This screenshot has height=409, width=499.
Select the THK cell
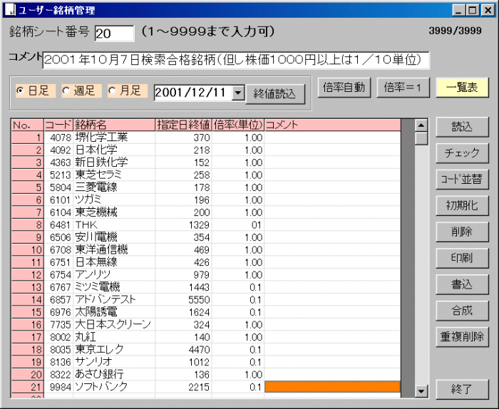[x=114, y=225]
